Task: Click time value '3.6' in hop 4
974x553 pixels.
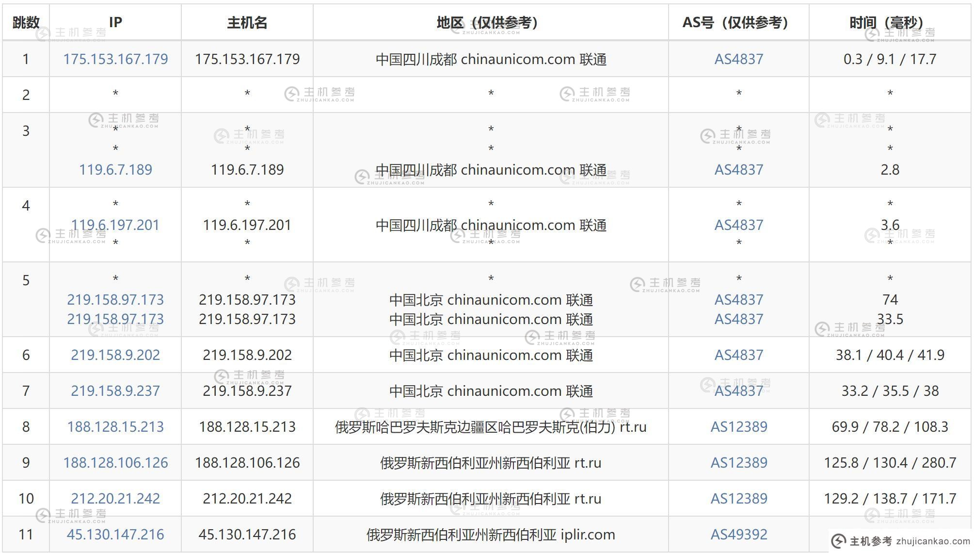Action: [x=890, y=225]
